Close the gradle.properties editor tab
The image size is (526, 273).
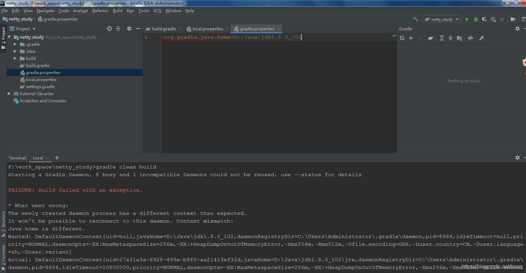click(278, 29)
